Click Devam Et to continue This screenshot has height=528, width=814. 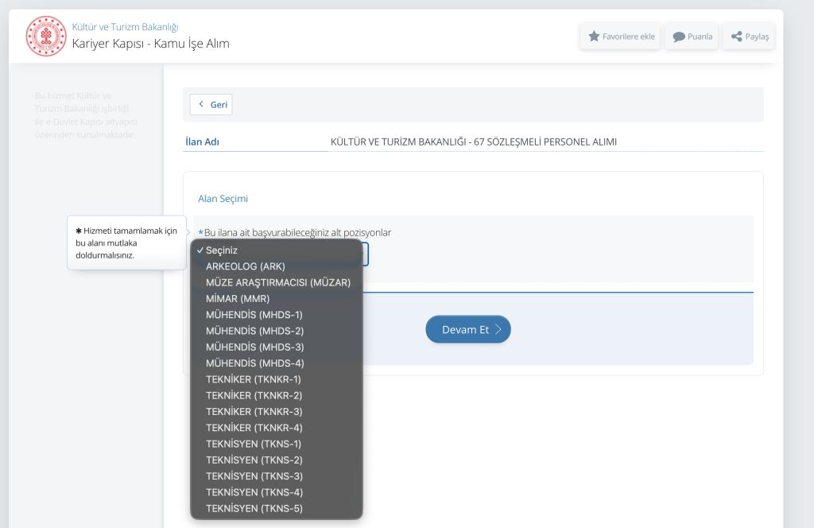(x=468, y=329)
